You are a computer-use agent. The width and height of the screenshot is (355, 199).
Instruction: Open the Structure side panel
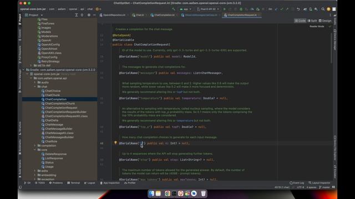(x=20, y=128)
